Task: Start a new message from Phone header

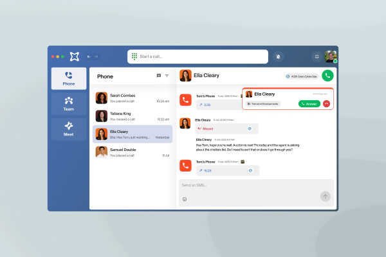Action: click(x=159, y=76)
